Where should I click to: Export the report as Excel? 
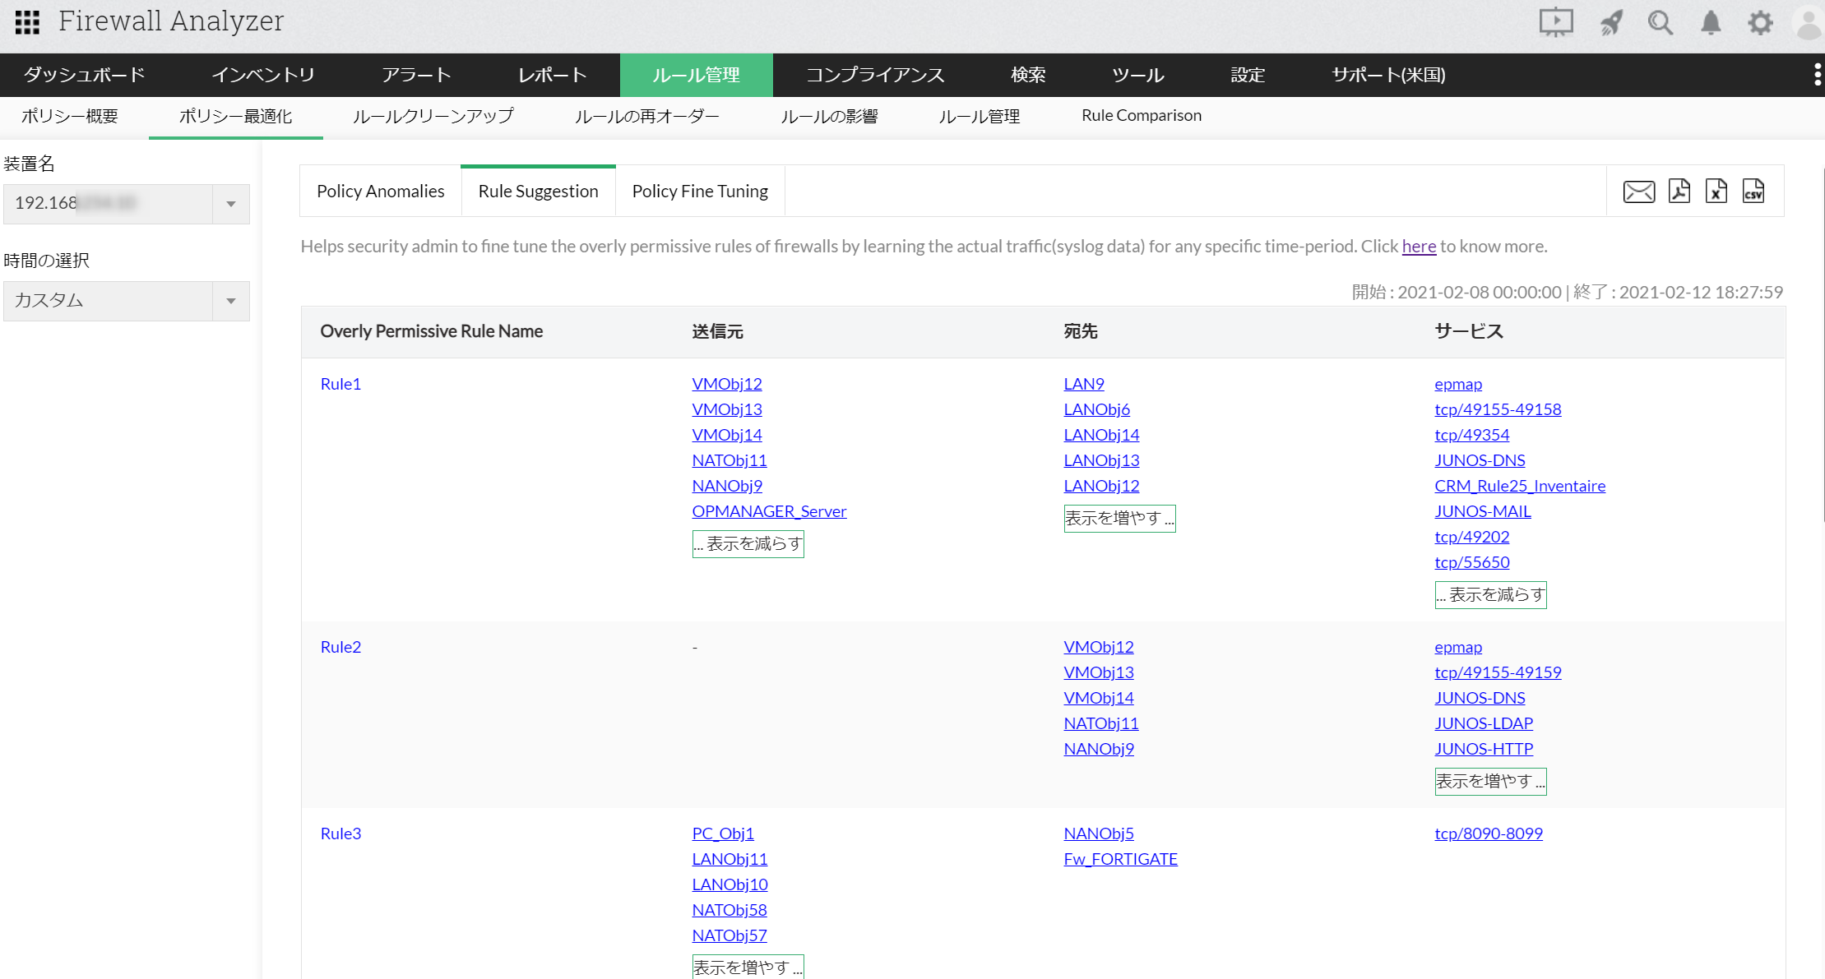[1716, 192]
